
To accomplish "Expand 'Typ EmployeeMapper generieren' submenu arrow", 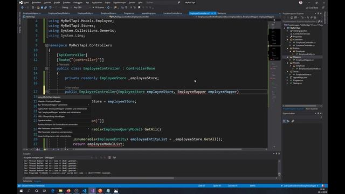I will coord(88,105).
